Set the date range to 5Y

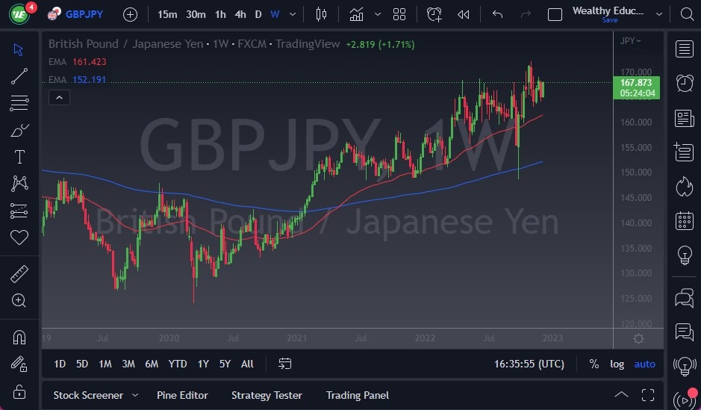click(x=225, y=364)
